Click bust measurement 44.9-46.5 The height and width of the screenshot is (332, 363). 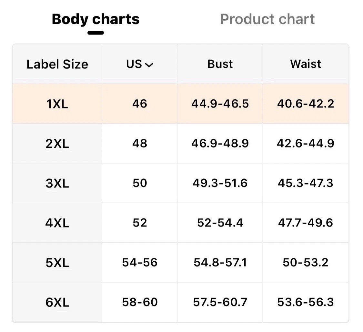coord(220,104)
